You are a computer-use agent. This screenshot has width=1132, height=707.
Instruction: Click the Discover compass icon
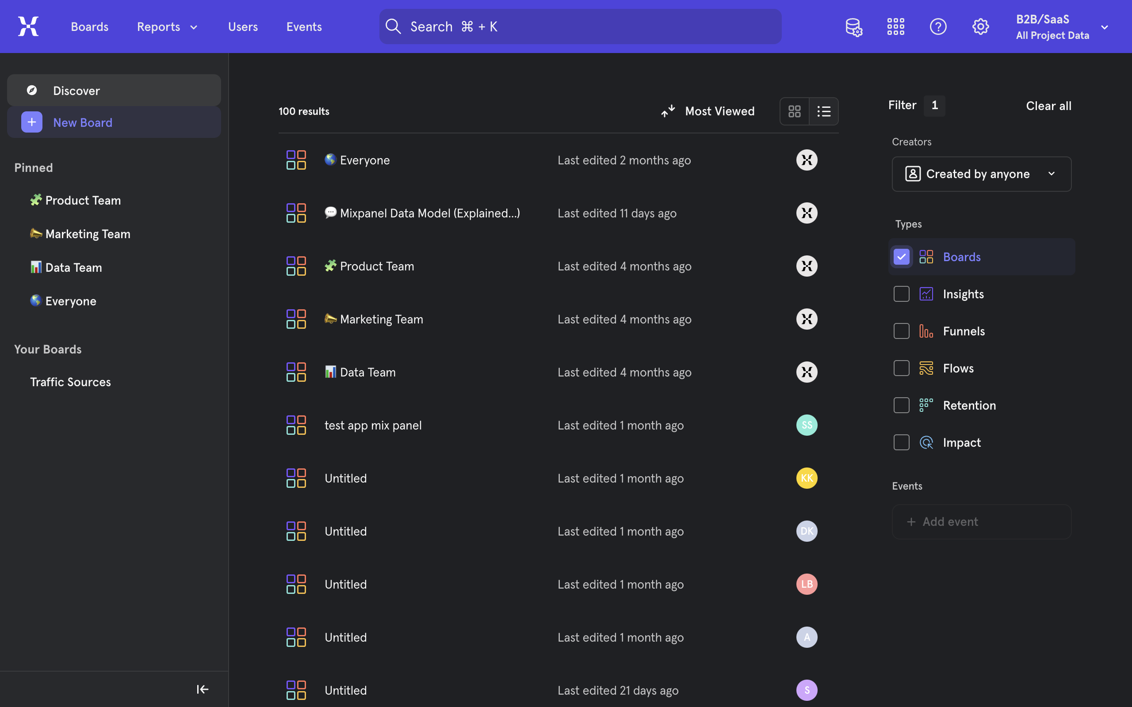(x=32, y=90)
